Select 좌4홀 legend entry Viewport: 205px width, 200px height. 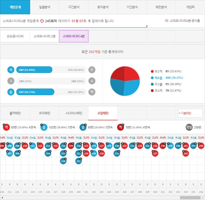(x=167, y=78)
